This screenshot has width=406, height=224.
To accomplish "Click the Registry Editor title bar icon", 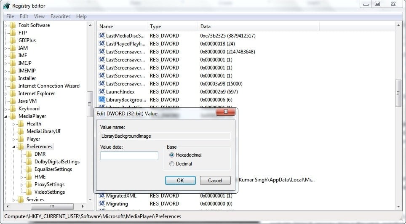I will pyautogui.click(x=7, y=6).
